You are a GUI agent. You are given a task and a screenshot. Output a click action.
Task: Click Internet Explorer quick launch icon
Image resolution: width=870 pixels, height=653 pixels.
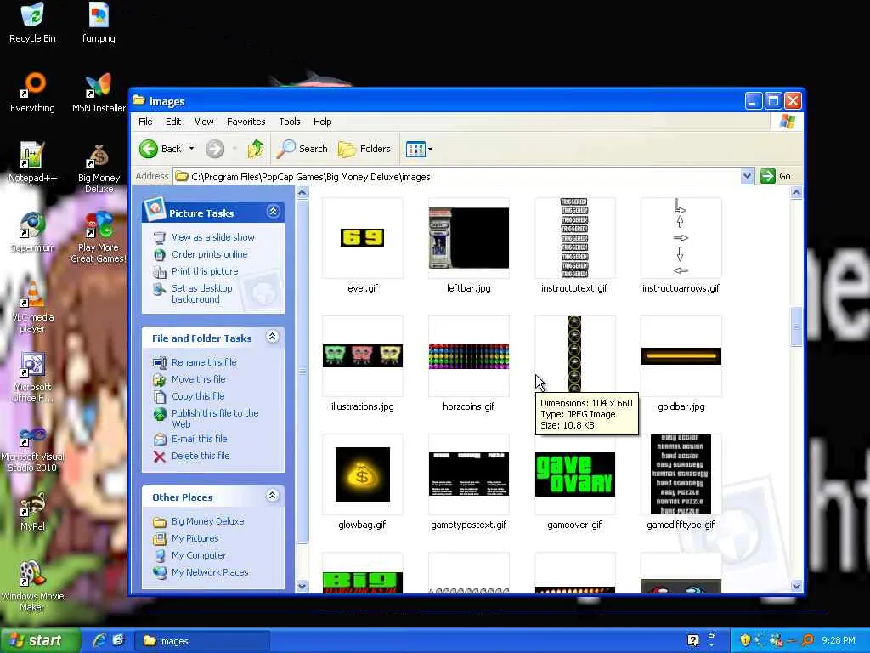click(100, 640)
